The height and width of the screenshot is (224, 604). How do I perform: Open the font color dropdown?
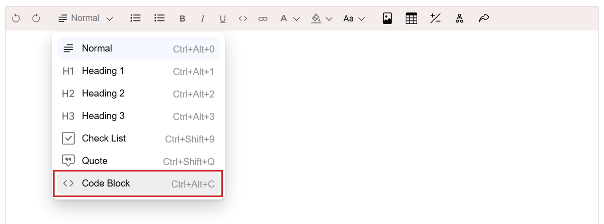[x=289, y=18]
